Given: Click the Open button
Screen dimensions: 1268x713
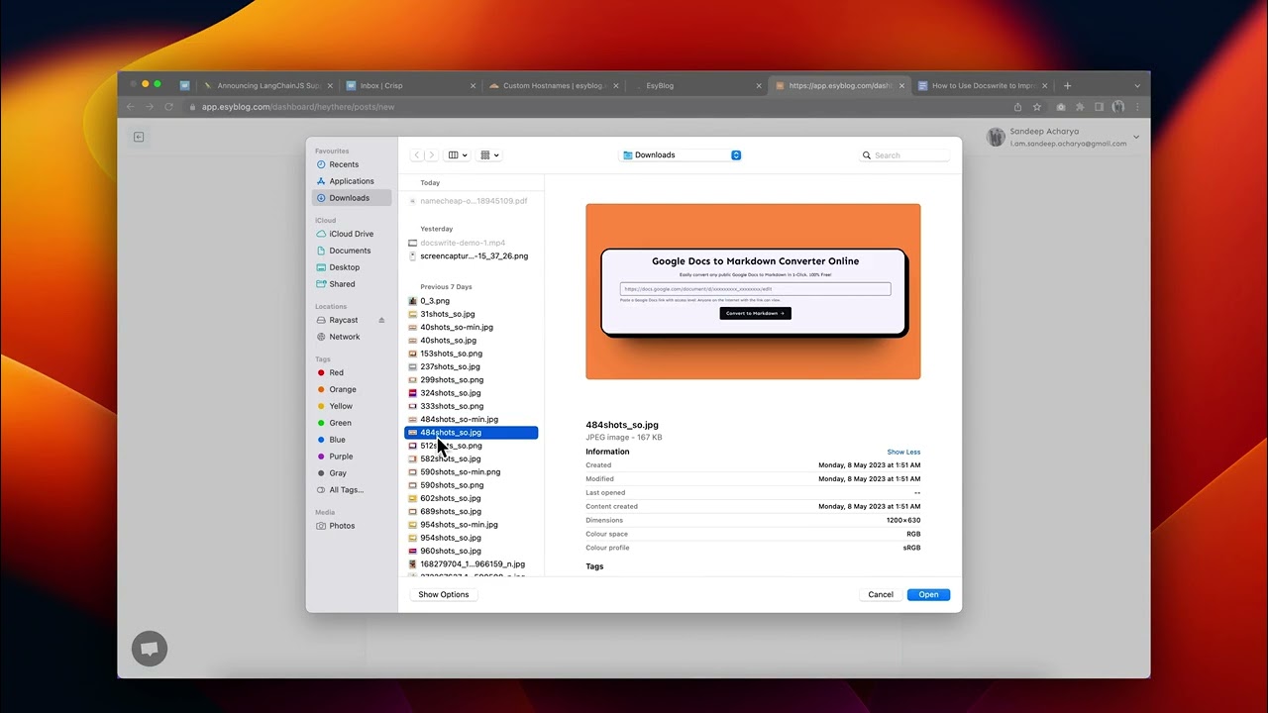Looking at the screenshot, I should pyautogui.click(x=928, y=595).
